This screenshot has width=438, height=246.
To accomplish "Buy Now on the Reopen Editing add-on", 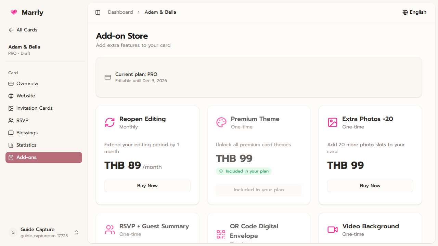I will (x=147, y=186).
